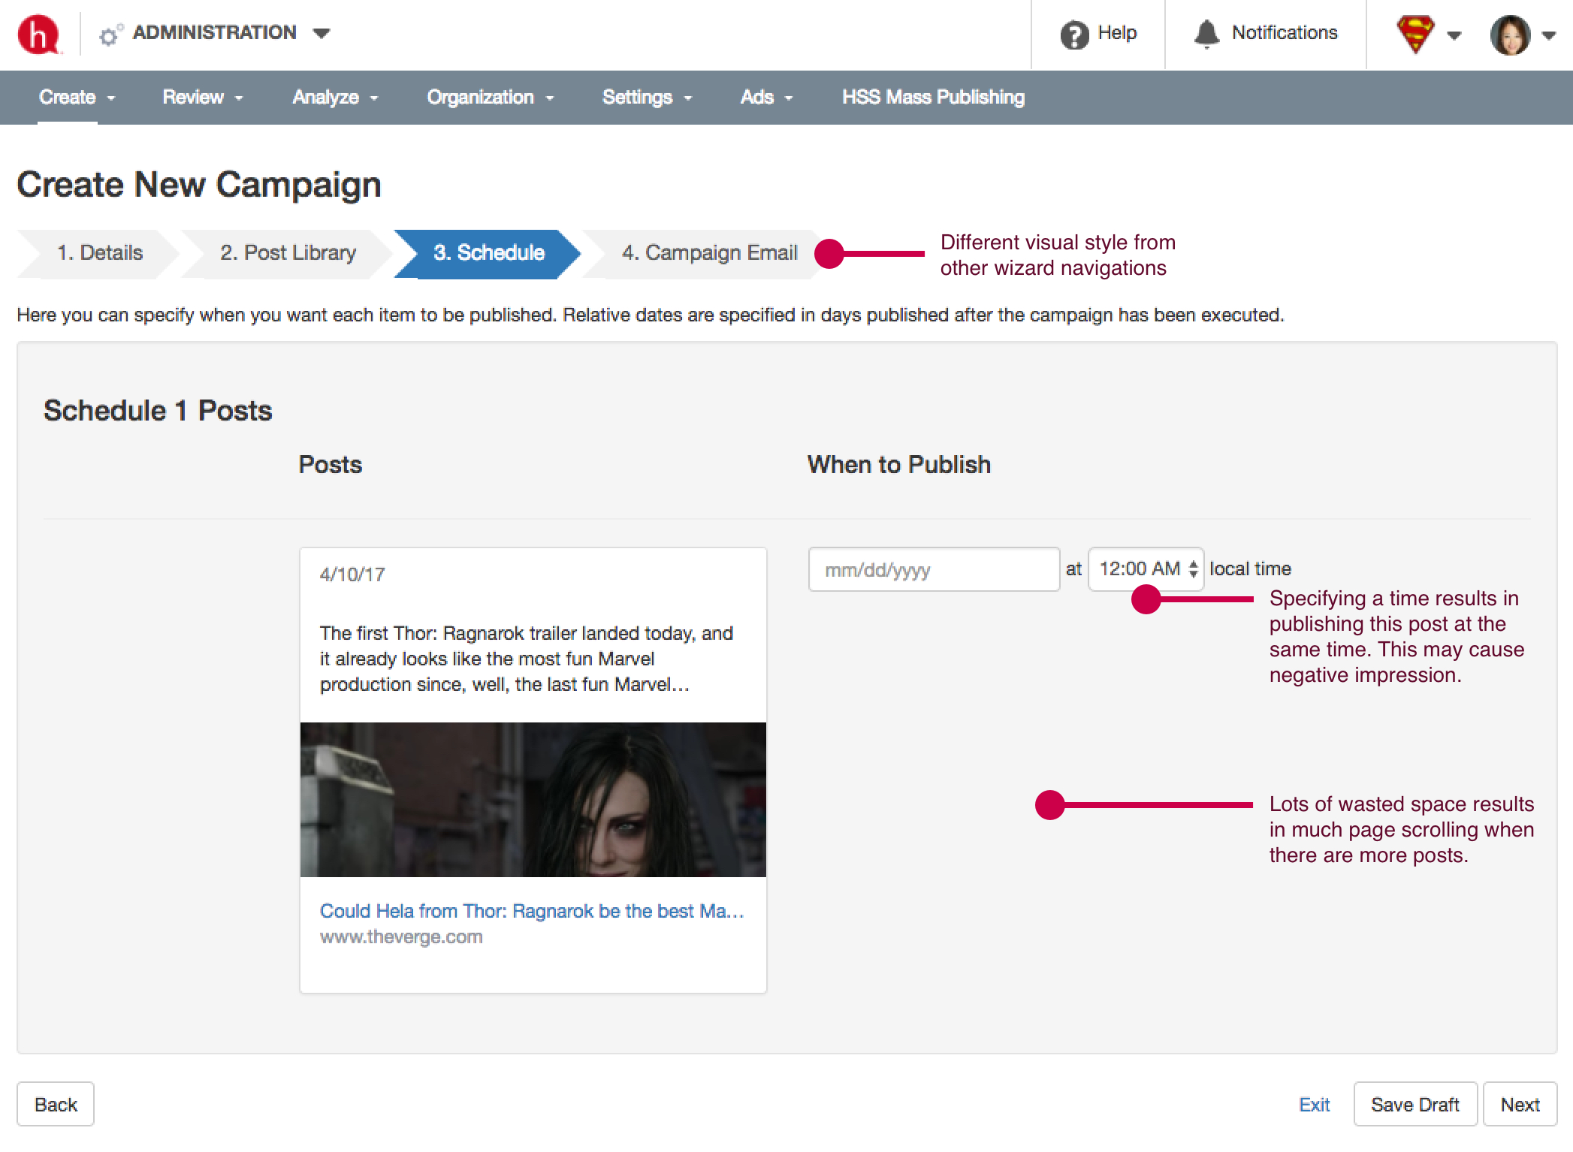Click the Administration gear icon
The width and height of the screenshot is (1573, 1152).
111,35
